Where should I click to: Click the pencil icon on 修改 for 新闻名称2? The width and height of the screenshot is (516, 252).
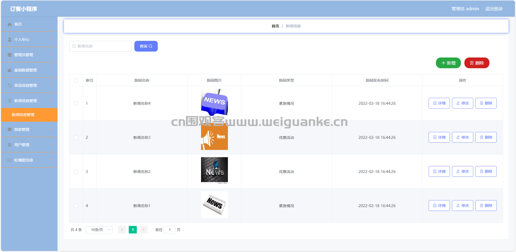pyautogui.click(x=458, y=171)
